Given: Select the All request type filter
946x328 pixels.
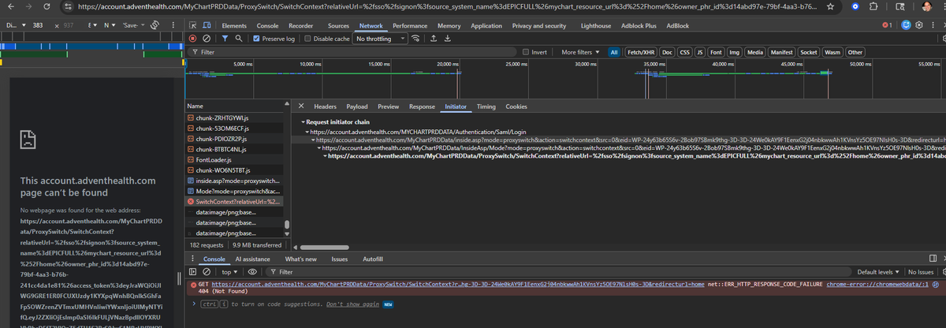Looking at the screenshot, I should [613, 52].
